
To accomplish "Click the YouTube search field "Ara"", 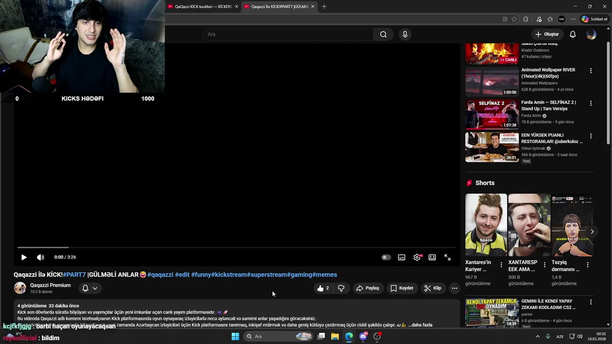I will pos(288,34).
